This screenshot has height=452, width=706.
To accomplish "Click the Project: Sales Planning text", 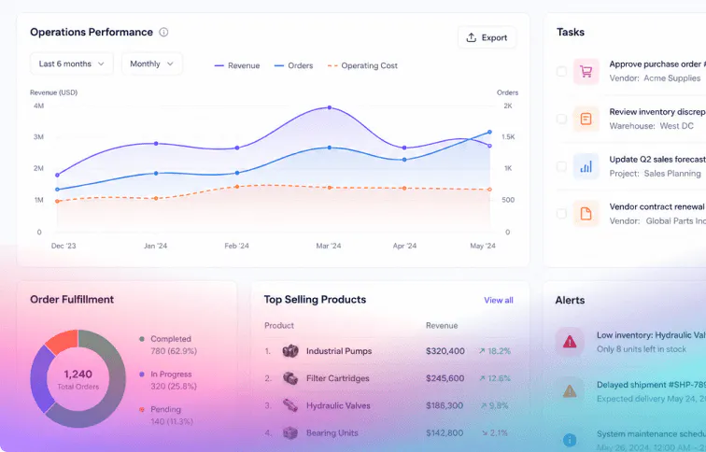I will 656,174.
